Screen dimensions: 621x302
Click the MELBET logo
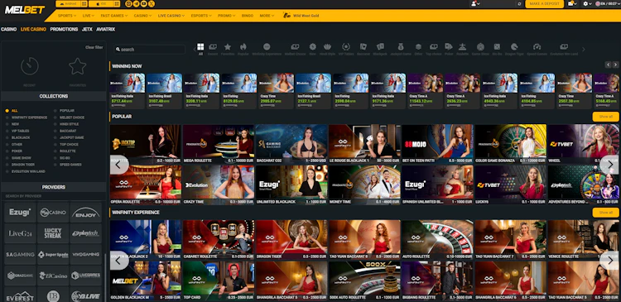tap(25, 10)
